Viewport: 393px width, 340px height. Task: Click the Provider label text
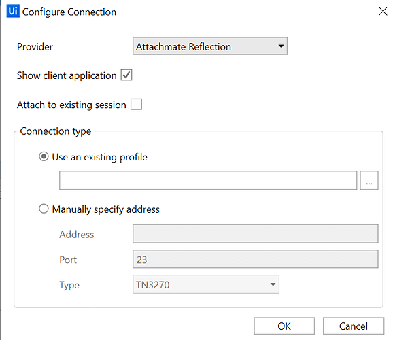click(35, 47)
